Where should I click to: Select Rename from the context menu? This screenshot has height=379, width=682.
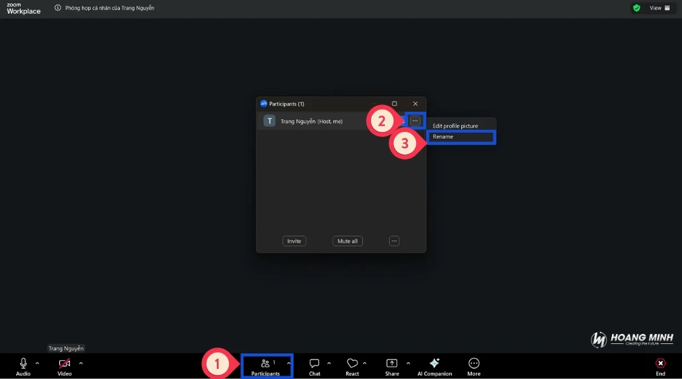click(461, 137)
